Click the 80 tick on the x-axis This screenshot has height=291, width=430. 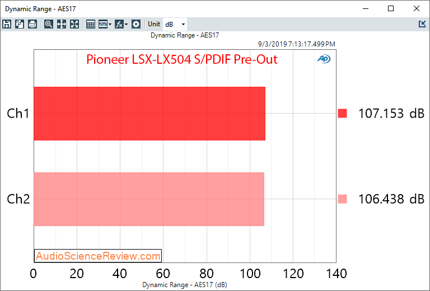[207, 274]
